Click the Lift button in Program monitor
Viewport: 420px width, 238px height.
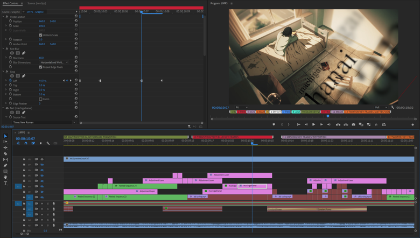338,124
